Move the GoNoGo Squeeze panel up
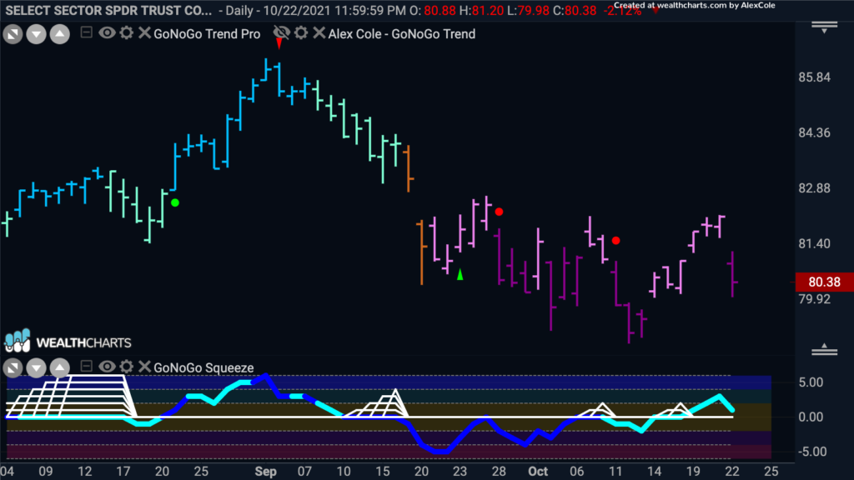Image resolution: width=854 pixels, height=480 pixels. pyautogui.click(x=60, y=367)
